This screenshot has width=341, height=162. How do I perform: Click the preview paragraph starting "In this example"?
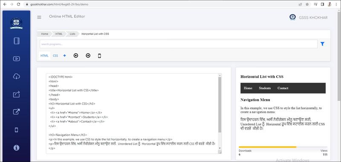(x=281, y=110)
